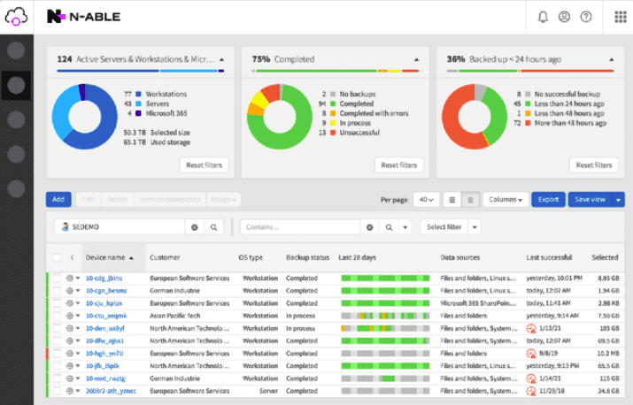Viewport: 633px width, 405px height.
Task: Open device icon for 10-ctu_aeqmk
Action: coord(69,316)
